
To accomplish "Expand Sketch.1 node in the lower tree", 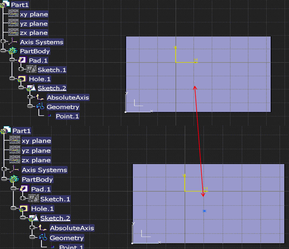I will tap(23, 198).
